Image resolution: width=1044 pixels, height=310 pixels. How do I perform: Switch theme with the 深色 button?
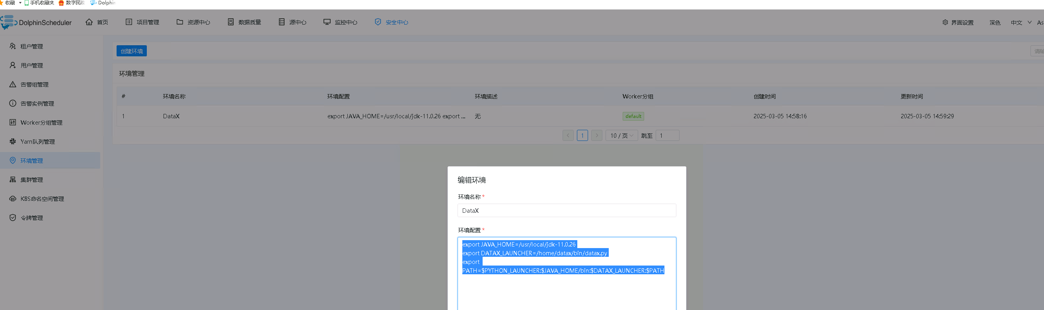(x=995, y=22)
